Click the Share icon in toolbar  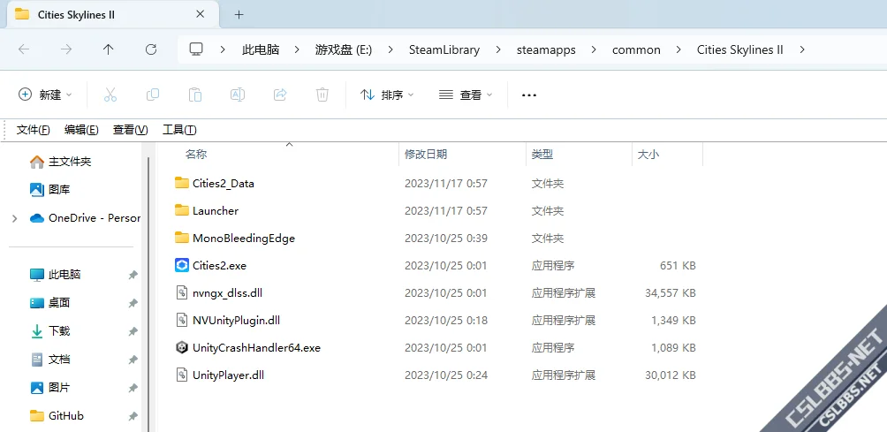(x=280, y=95)
